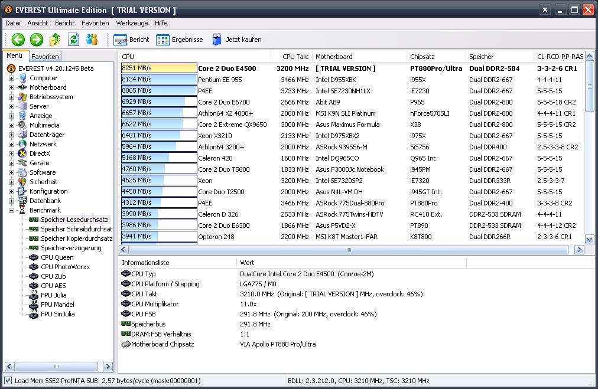
Task: Open the Werkzeuge menu
Action: [132, 23]
